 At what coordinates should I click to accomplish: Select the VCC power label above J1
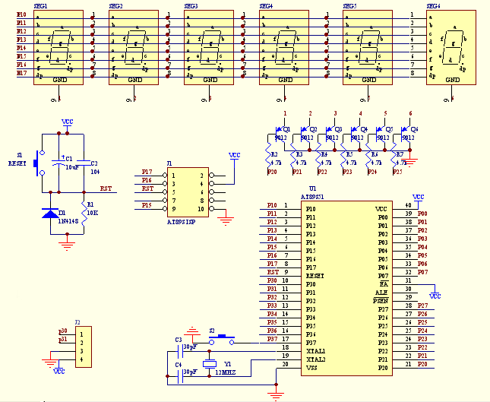(233, 156)
